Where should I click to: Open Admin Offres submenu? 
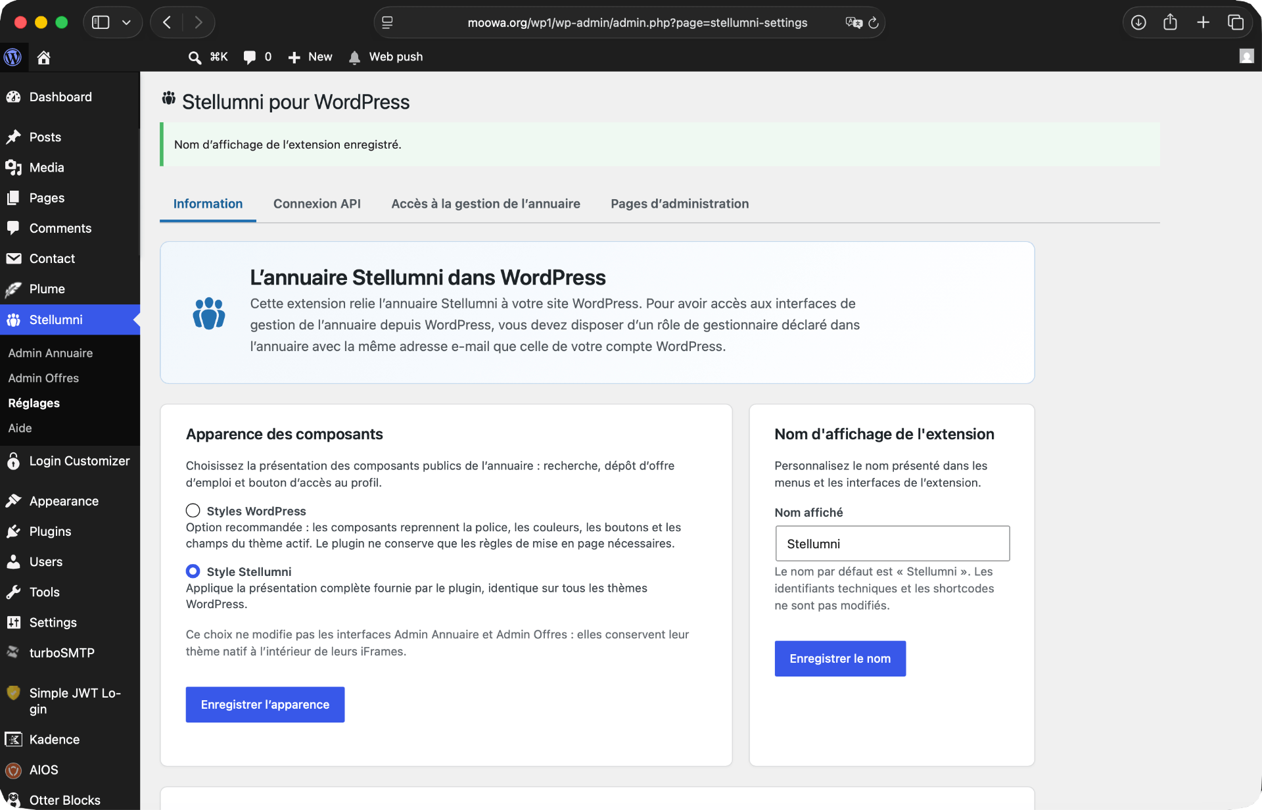click(x=43, y=378)
